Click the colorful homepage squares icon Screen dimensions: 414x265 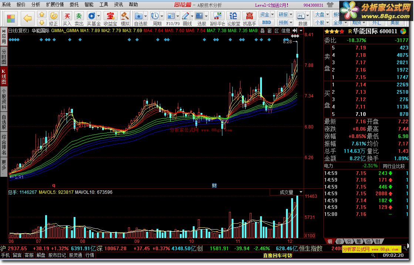coord(11,18)
